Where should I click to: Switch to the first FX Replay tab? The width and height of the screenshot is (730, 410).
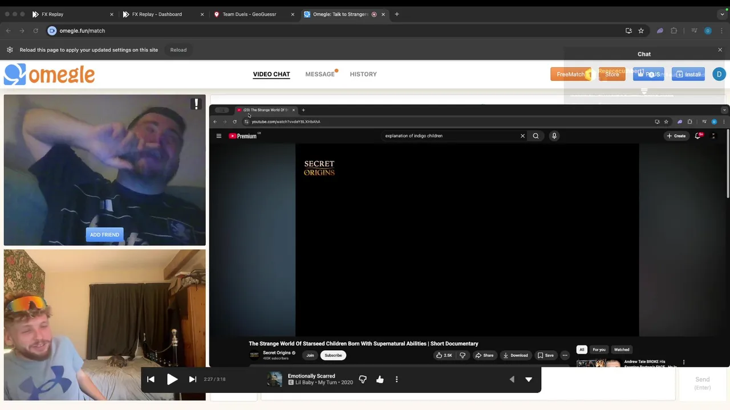pyautogui.click(x=71, y=14)
